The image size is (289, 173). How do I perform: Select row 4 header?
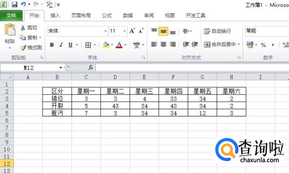pyautogui.click(x=7, y=106)
